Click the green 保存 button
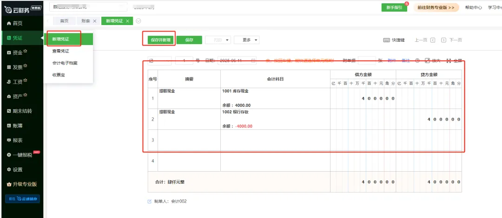502x218 pixels. (189, 40)
